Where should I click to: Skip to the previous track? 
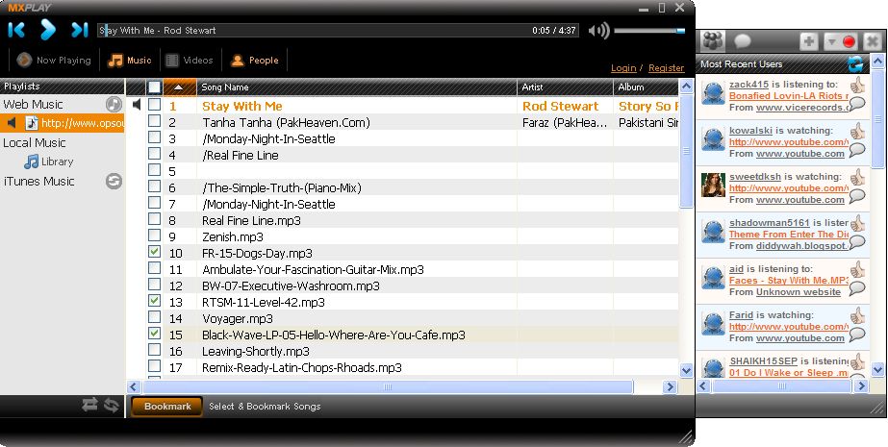[x=16, y=30]
